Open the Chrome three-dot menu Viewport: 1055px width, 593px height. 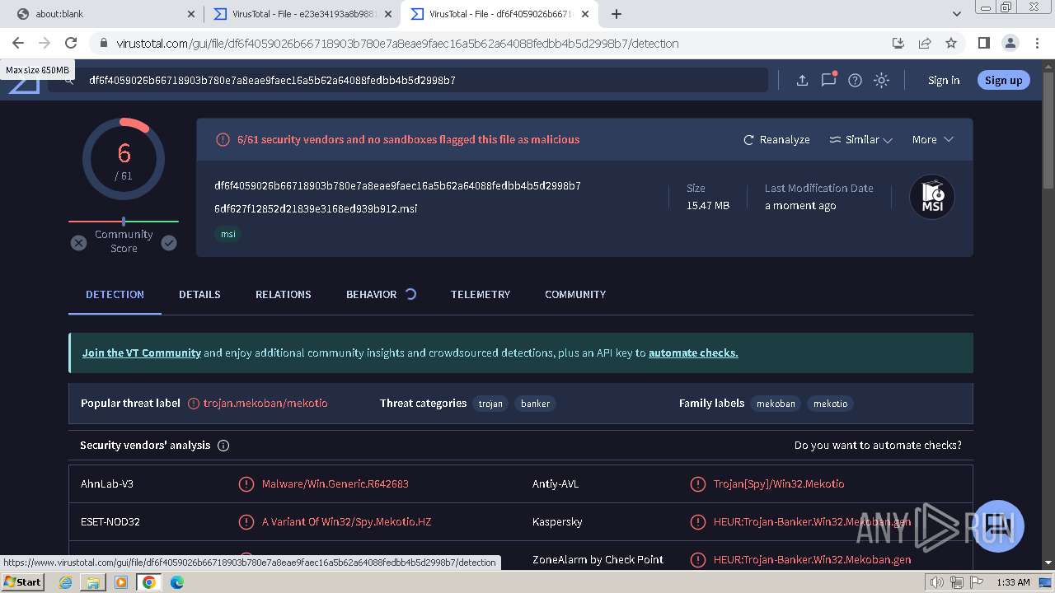[1036, 43]
